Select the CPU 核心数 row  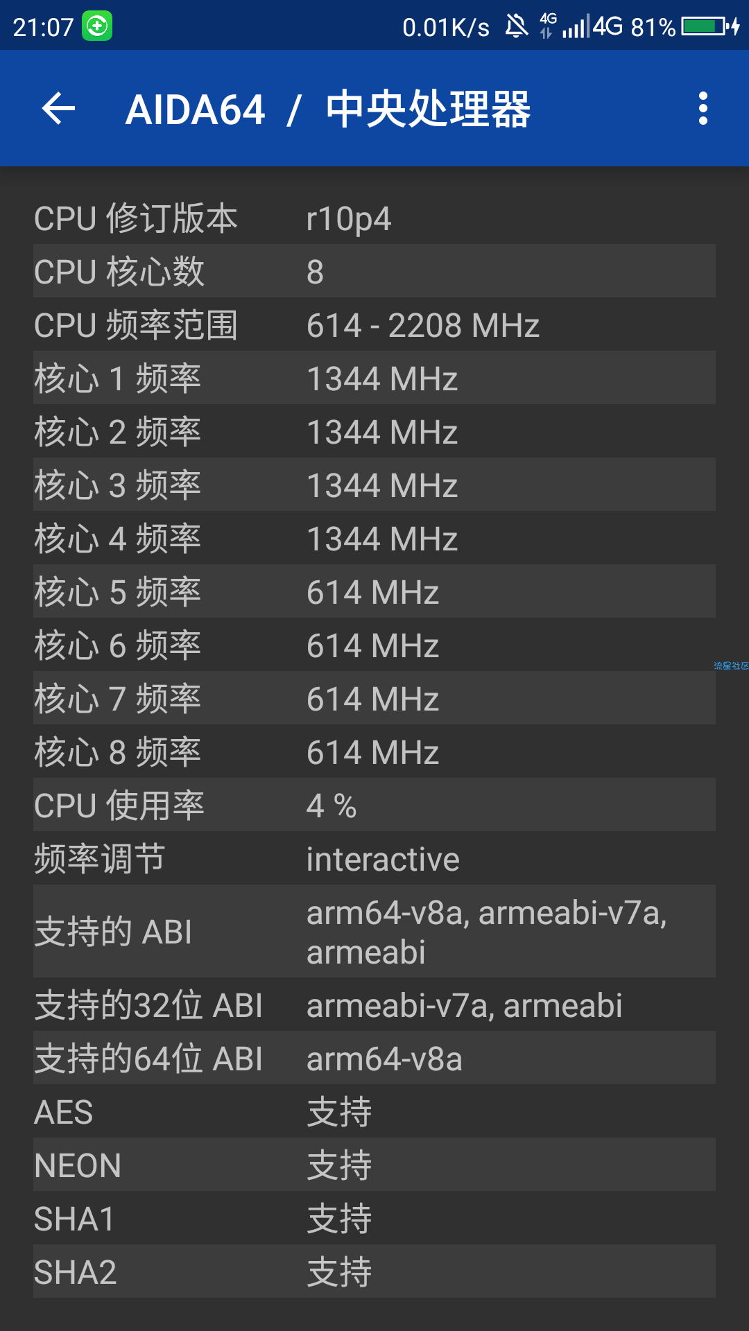tap(374, 271)
